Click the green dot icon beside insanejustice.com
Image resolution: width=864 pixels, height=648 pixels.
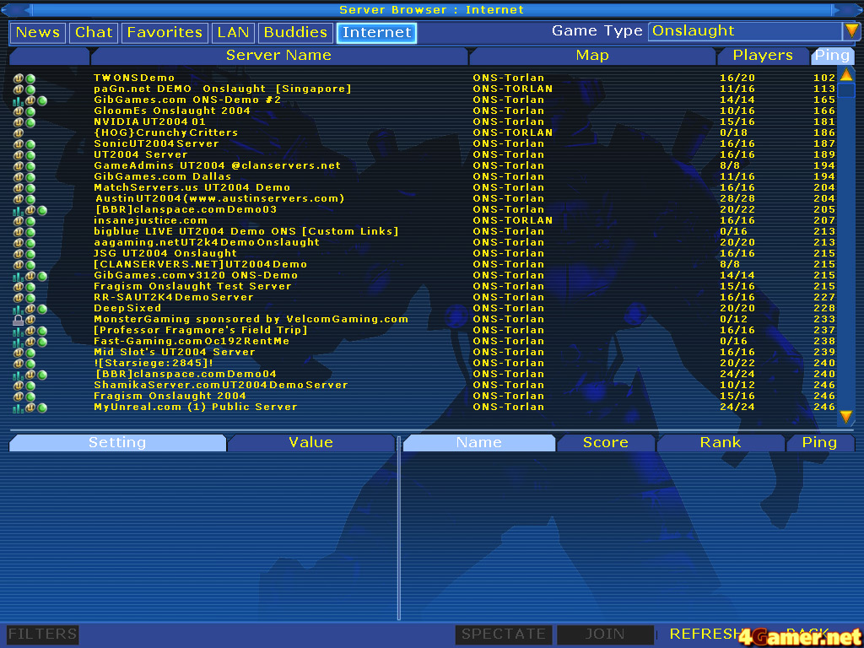coord(30,221)
